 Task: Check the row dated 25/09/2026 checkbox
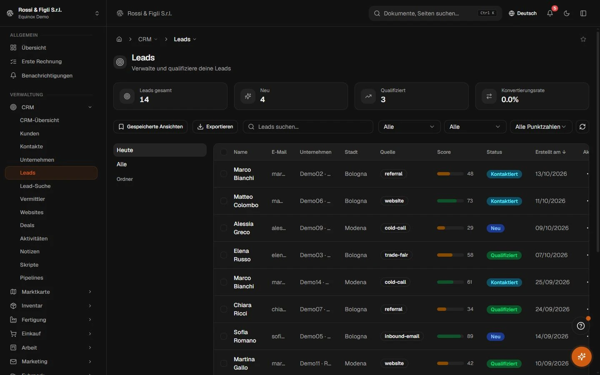(x=224, y=282)
